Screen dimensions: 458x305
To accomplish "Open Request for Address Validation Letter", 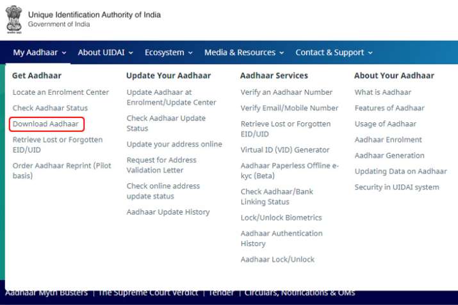I will click(x=161, y=165).
